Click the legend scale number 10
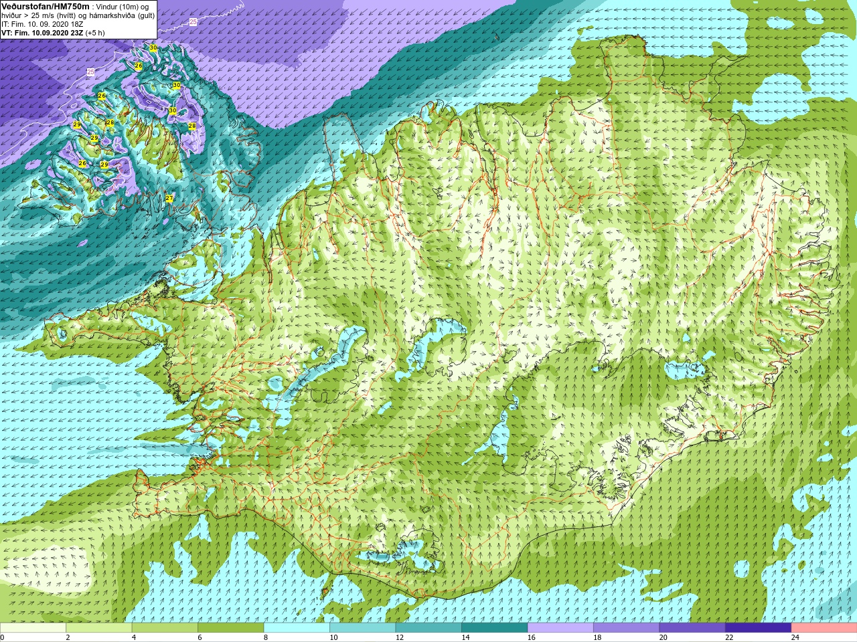Screen dimensions: 857x642 coord(333,637)
